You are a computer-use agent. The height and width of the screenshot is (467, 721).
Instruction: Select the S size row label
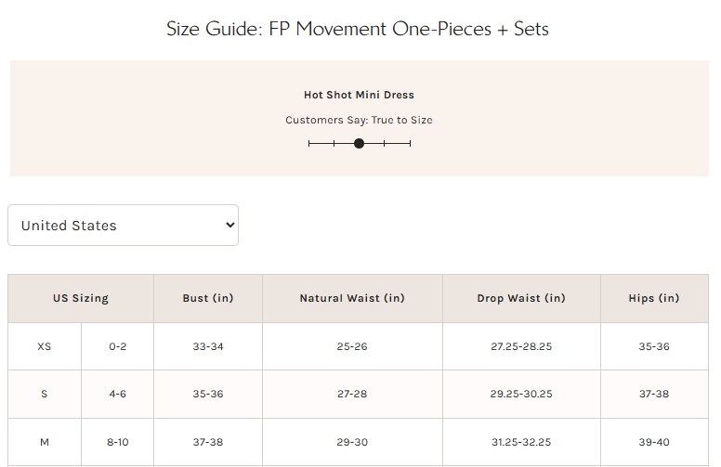tap(45, 394)
